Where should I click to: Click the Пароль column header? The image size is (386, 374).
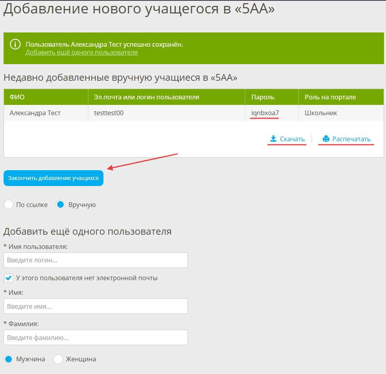272,97
